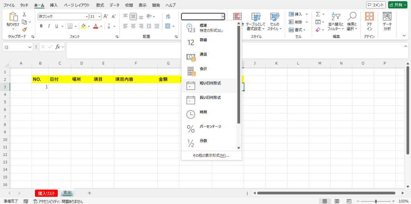Image resolution: width=411 pixels, height=204 pixels.
Task: Click the increase font size icon
Action: 106,16
